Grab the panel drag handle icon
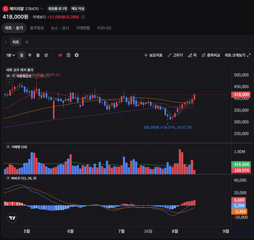 6,42
